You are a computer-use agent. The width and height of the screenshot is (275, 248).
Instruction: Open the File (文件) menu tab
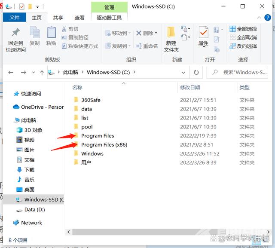click(x=15, y=17)
